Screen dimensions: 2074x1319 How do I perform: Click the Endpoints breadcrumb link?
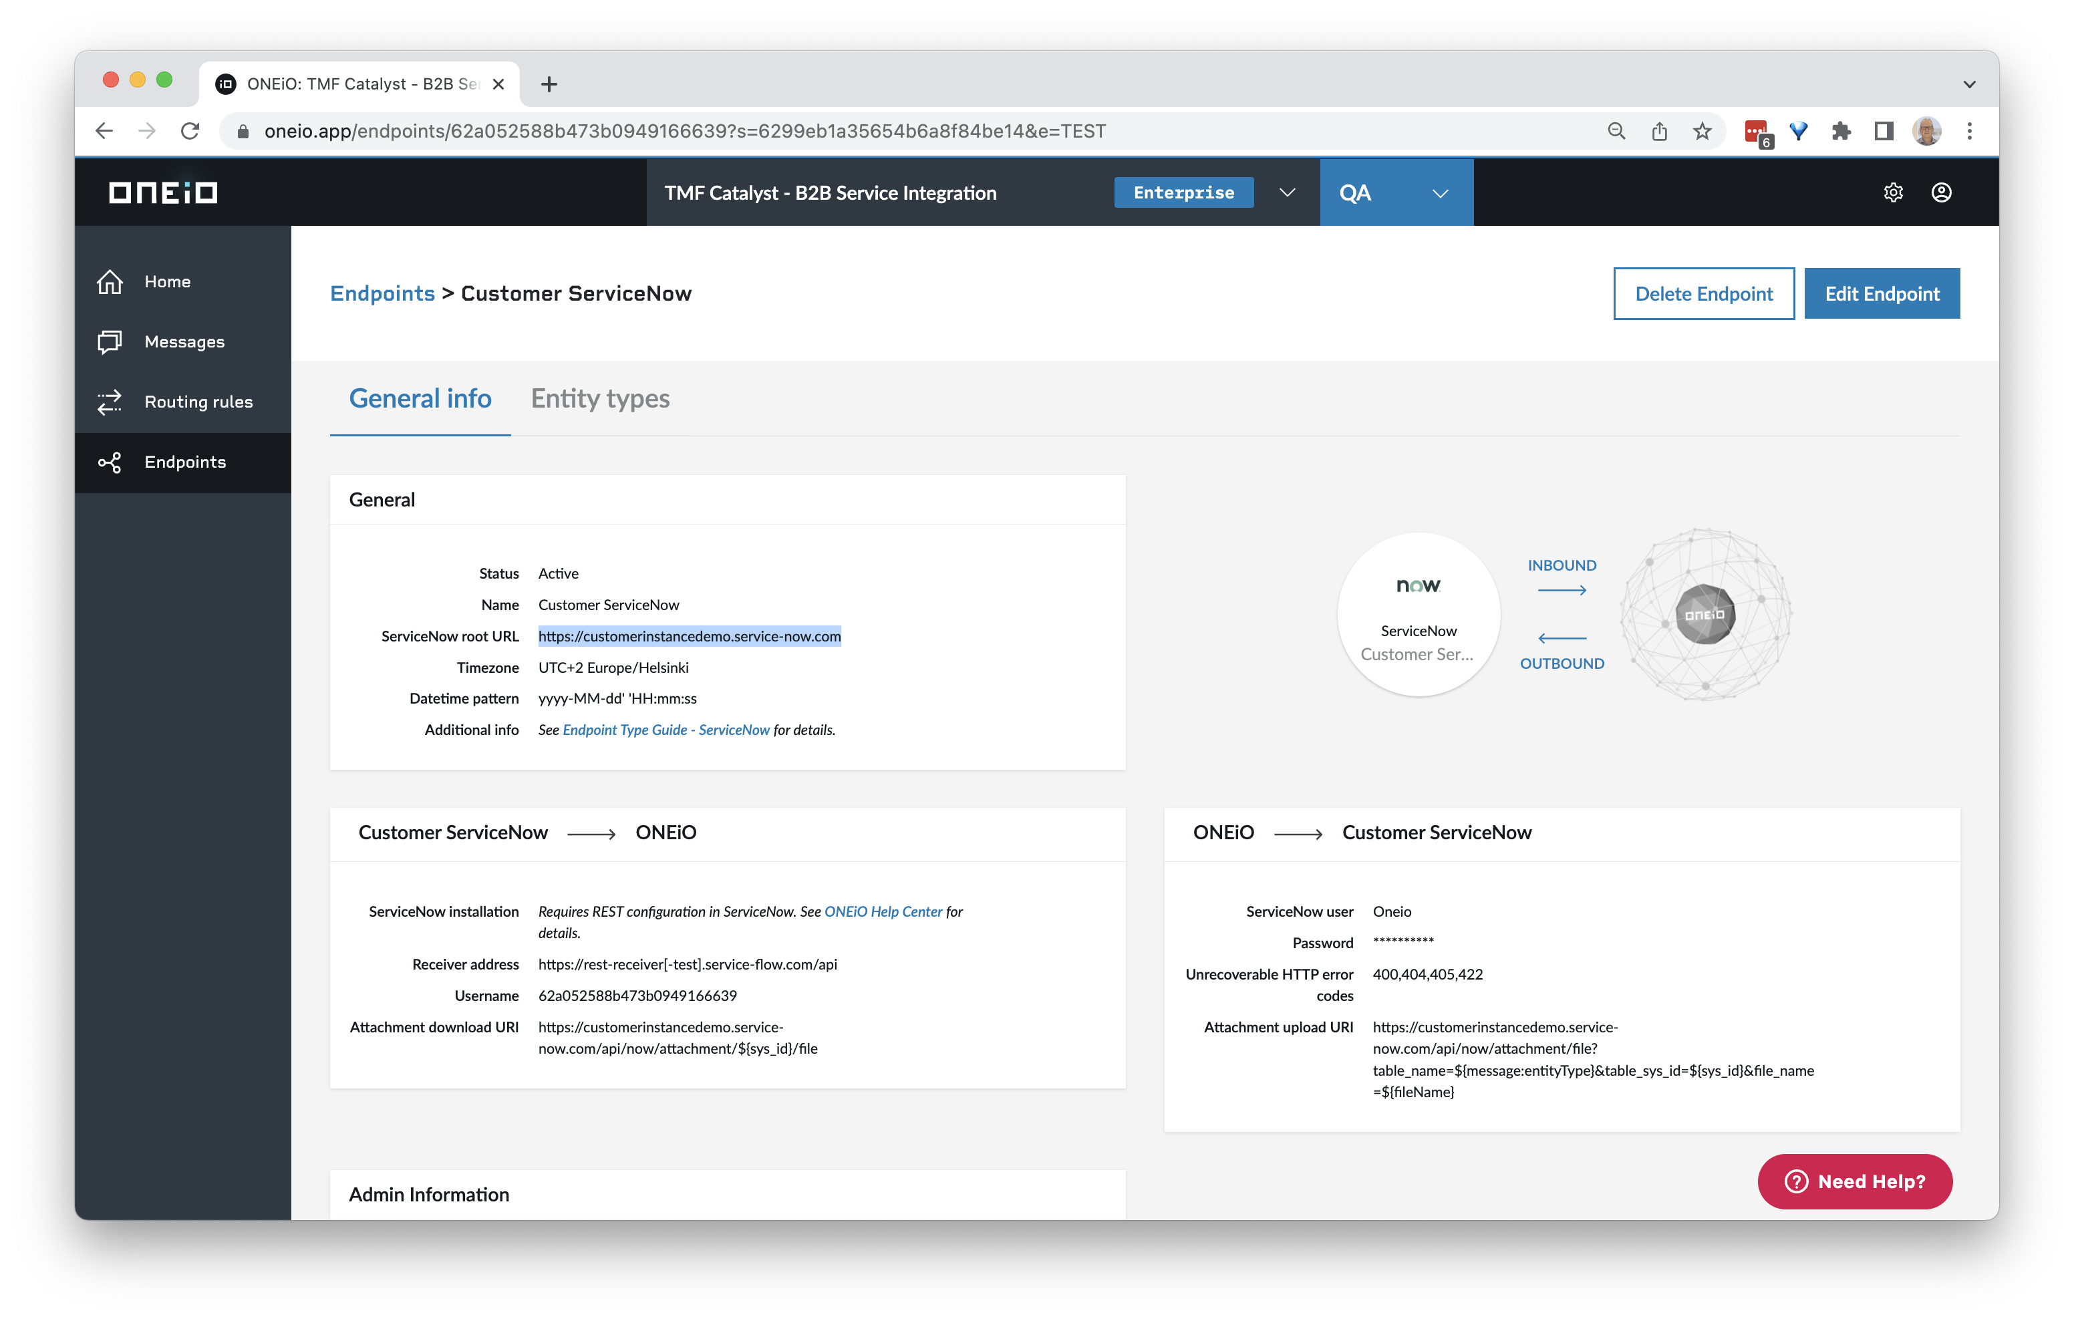382,294
